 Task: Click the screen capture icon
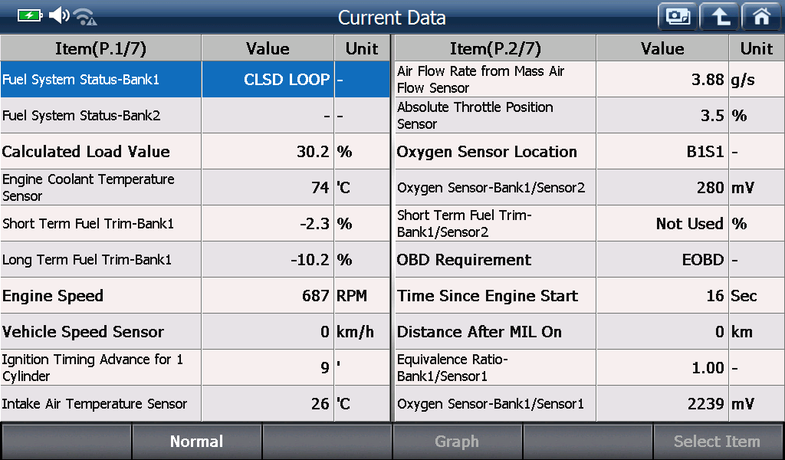coord(678,17)
